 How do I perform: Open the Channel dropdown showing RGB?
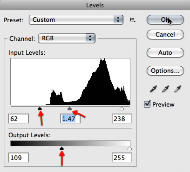pos(67,38)
